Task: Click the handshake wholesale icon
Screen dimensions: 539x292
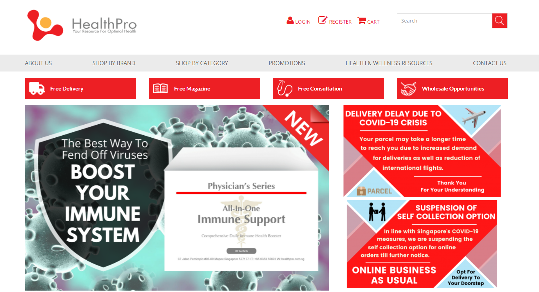Action: click(x=408, y=89)
